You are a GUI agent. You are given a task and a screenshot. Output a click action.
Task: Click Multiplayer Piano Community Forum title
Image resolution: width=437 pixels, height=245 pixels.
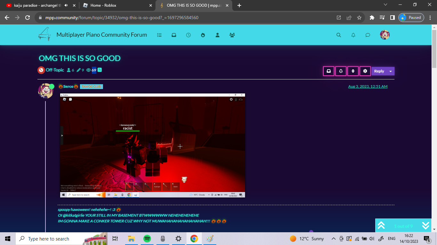(102, 35)
